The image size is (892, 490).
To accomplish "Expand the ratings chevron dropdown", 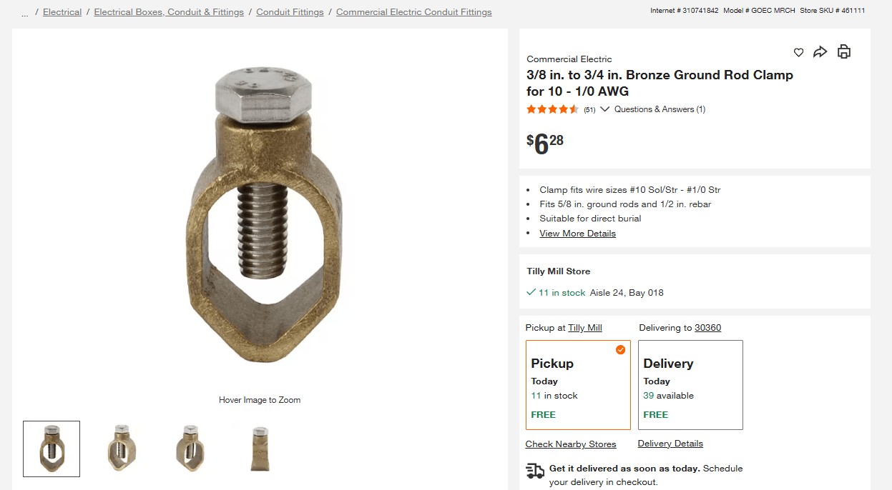I will click(605, 109).
